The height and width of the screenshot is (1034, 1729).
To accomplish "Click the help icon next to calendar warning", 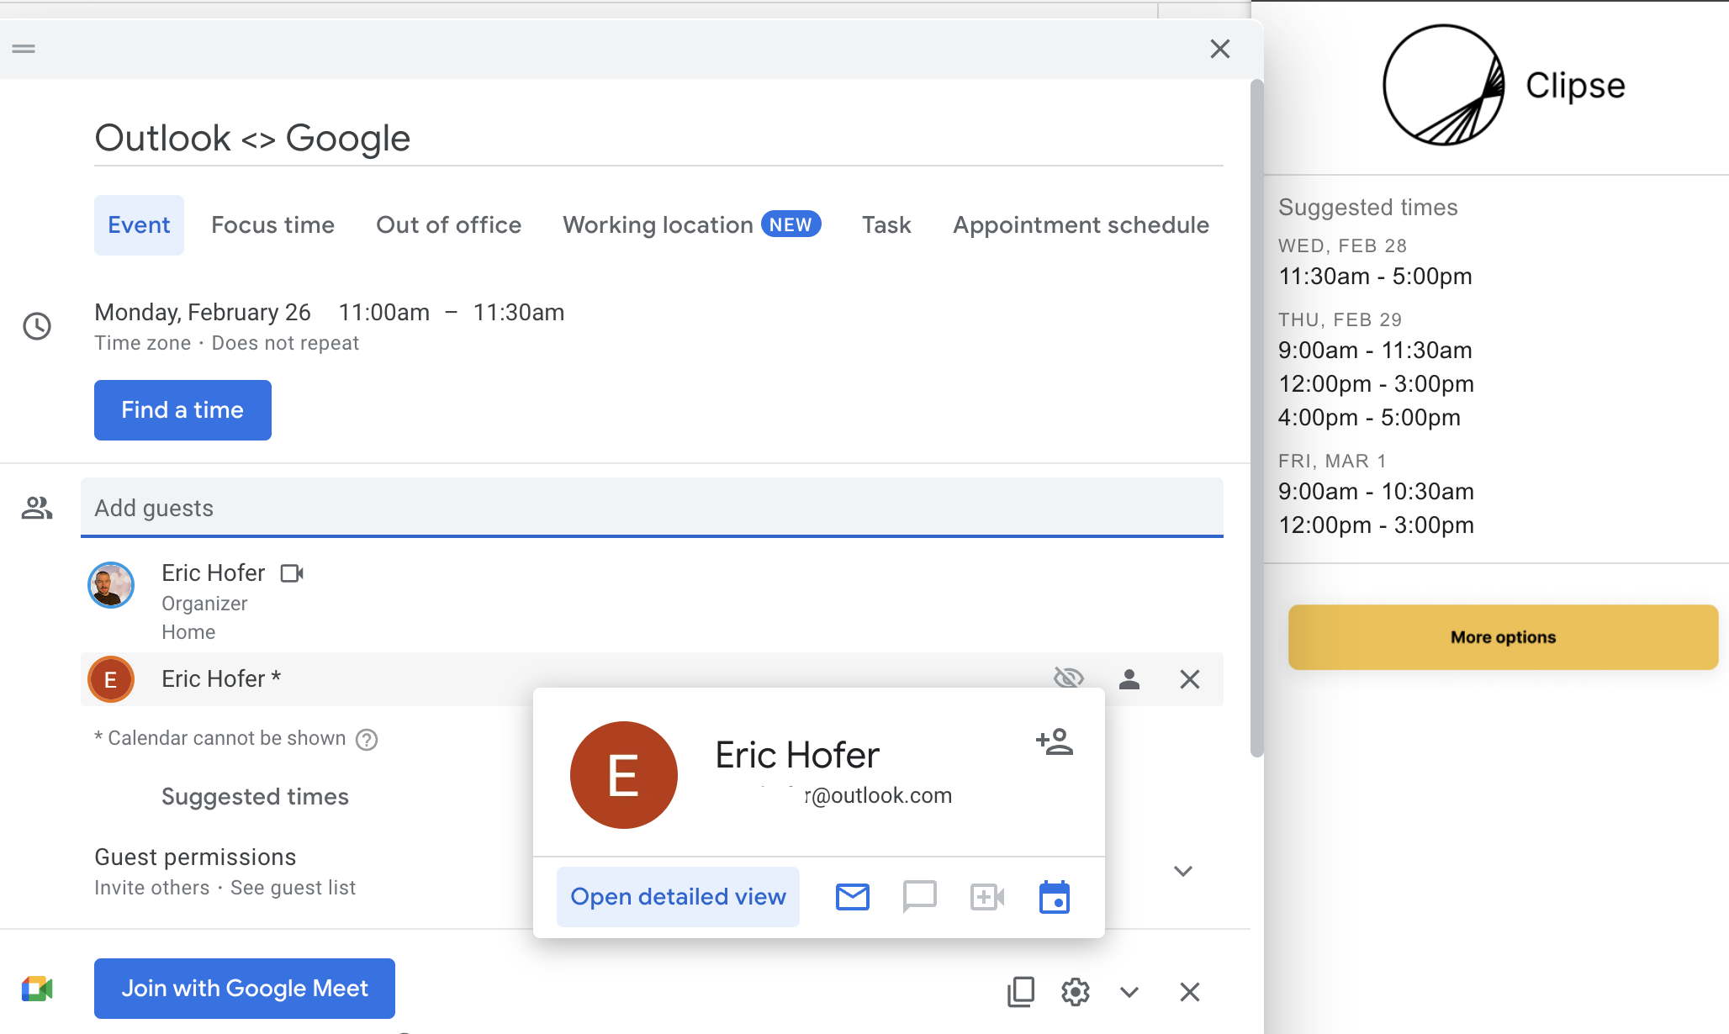I will click(x=367, y=739).
